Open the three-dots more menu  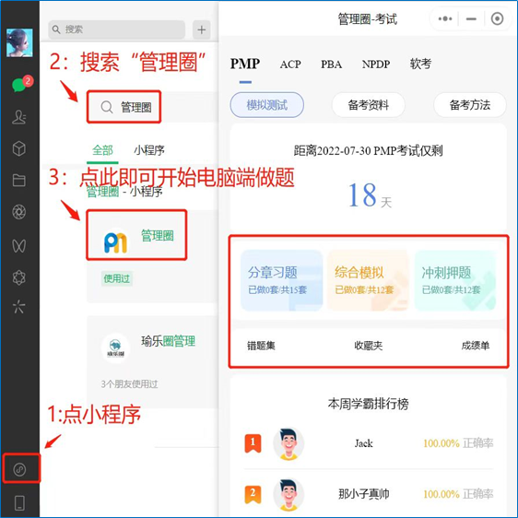(x=444, y=18)
